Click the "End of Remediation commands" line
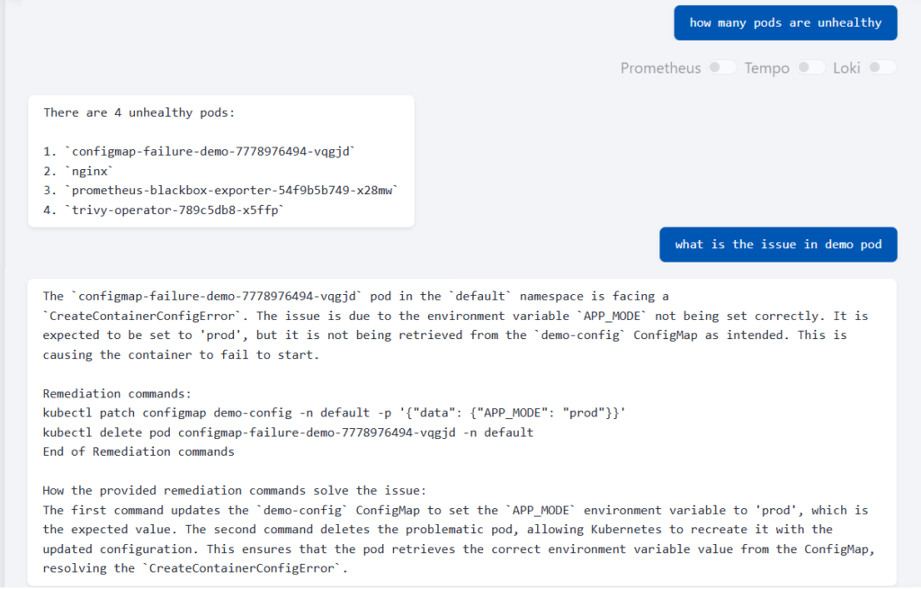The width and height of the screenshot is (921, 589). (x=139, y=452)
